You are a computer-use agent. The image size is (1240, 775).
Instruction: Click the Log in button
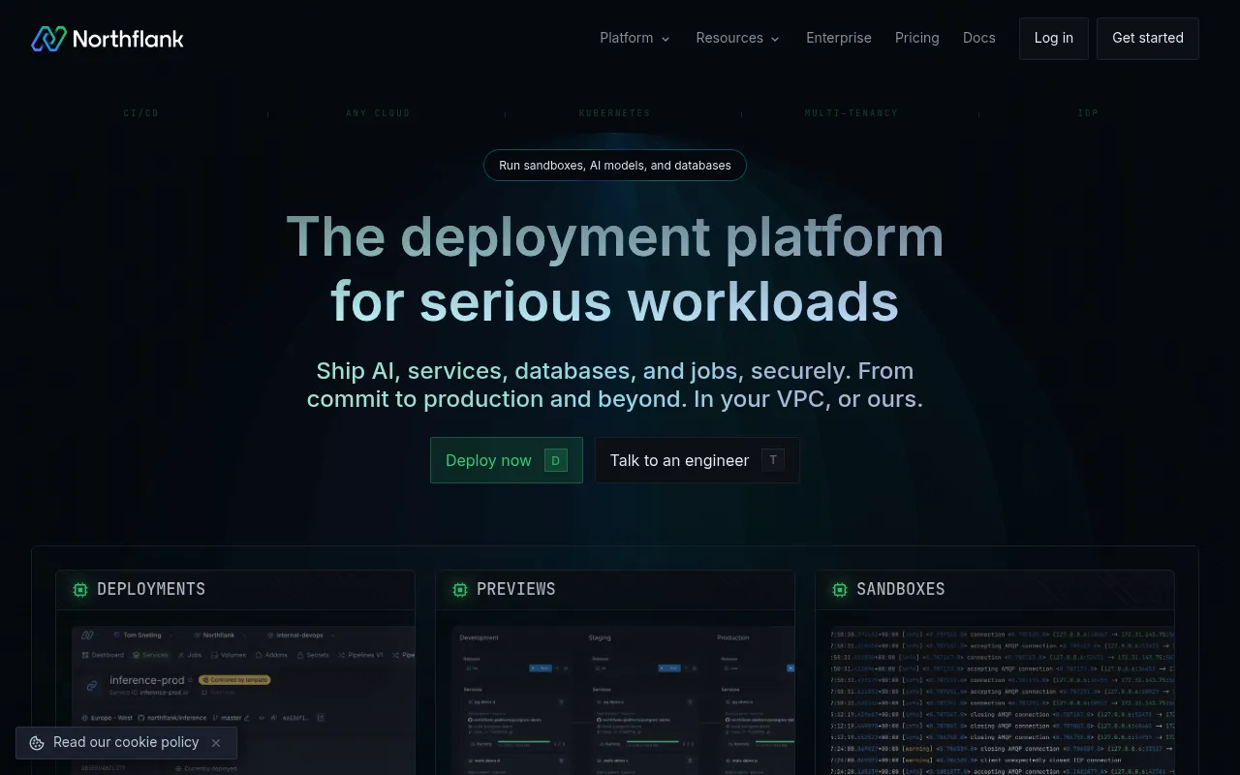click(x=1054, y=39)
